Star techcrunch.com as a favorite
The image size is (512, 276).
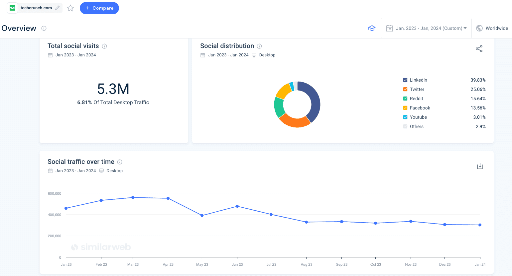pos(70,8)
